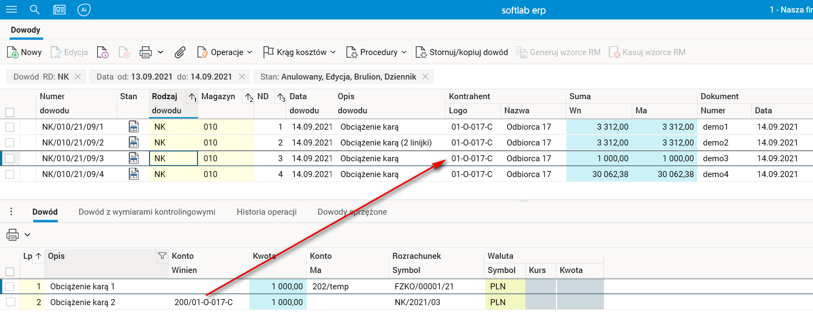This screenshot has height=322, width=813.
Task: Open the dropdown arrow beside the top print icon
Action: [160, 52]
